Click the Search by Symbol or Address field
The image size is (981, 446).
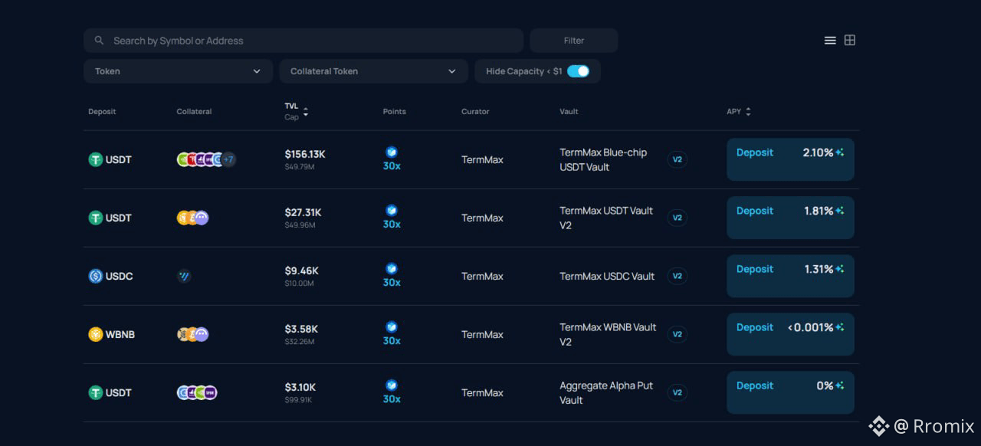tap(303, 41)
